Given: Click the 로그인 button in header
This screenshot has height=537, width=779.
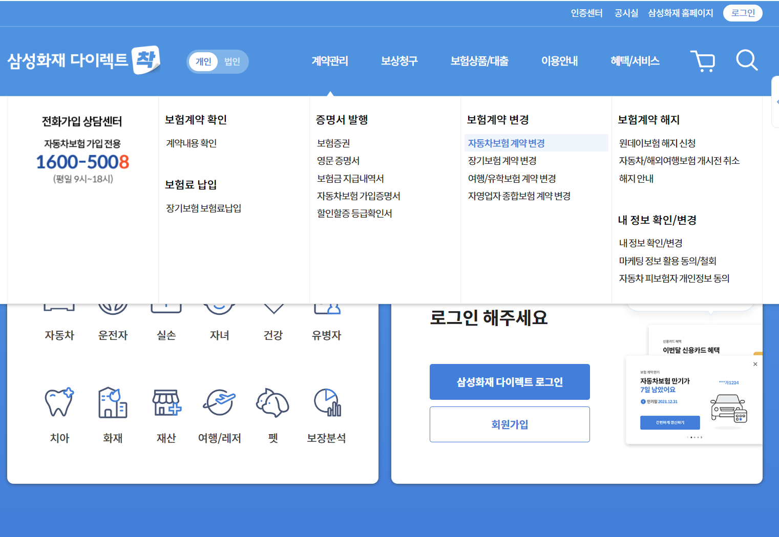Looking at the screenshot, I should tap(743, 13).
